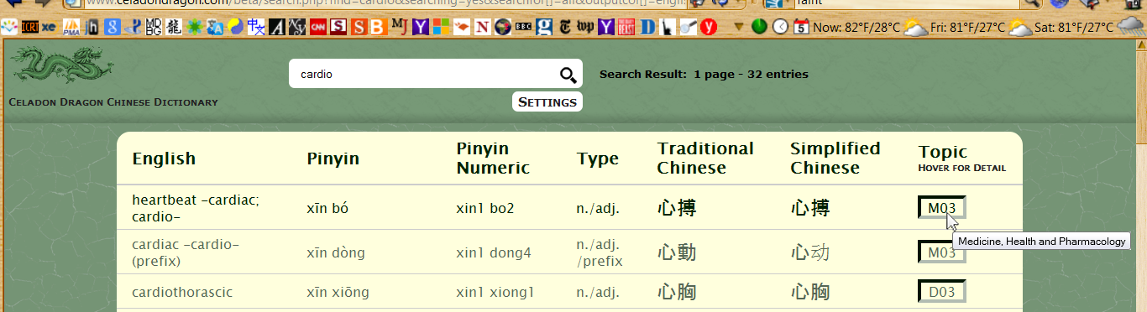
Task: Open the translate bookmark icon
Action: 215,27
